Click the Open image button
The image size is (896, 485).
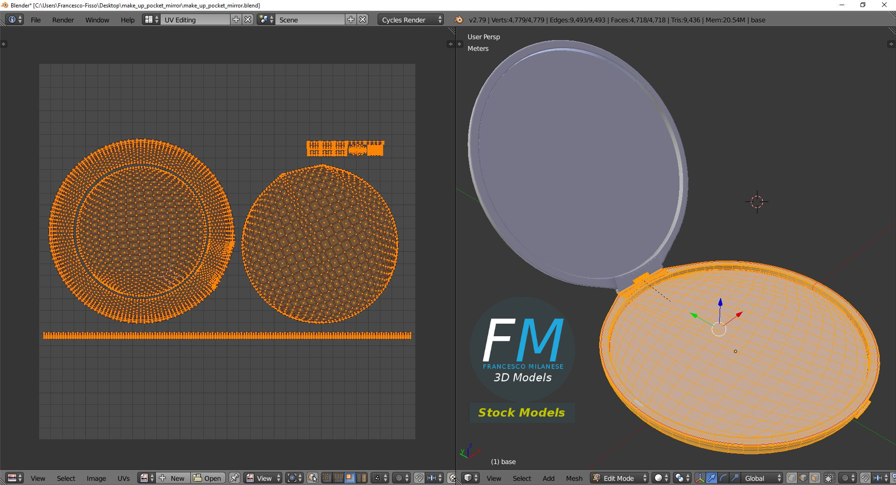pos(208,478)
